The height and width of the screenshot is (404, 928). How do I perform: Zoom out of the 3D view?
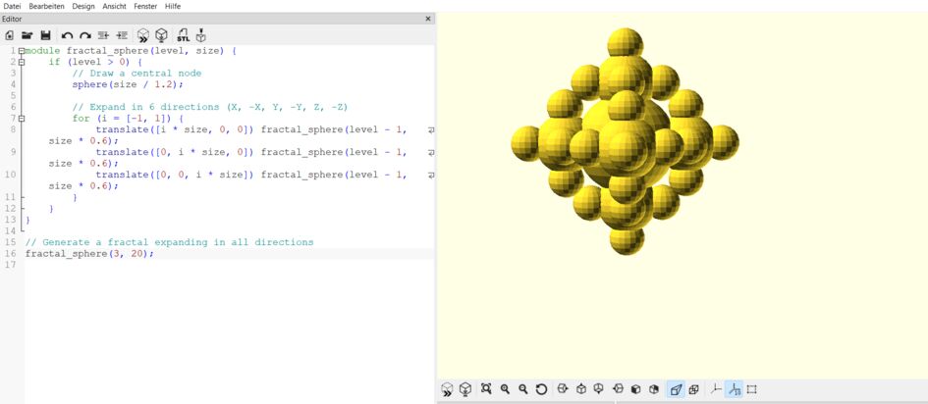tap(523, 389)
